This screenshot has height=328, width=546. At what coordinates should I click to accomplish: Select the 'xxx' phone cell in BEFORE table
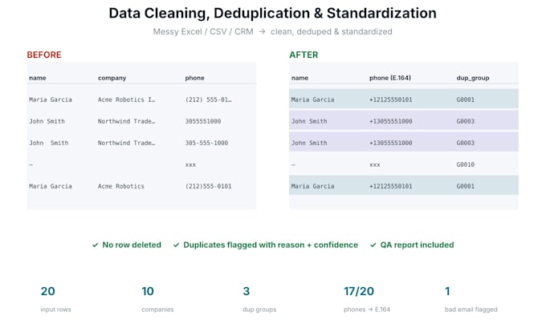point(190,165)
